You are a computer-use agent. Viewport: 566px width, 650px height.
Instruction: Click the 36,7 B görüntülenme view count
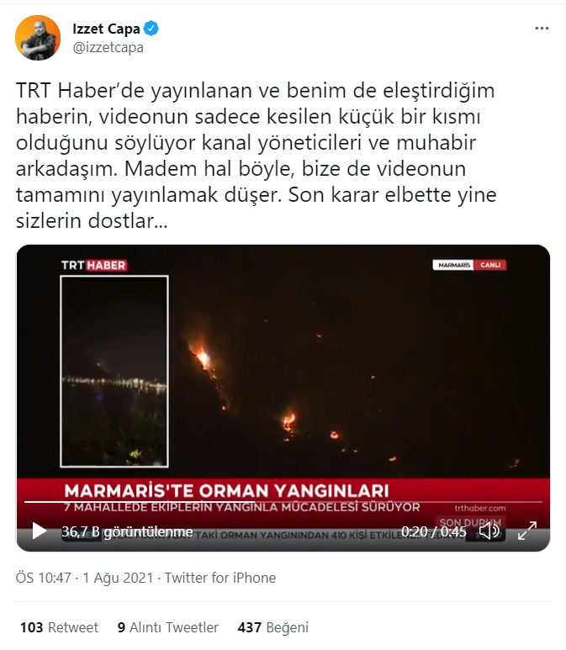tap(127, 531)
